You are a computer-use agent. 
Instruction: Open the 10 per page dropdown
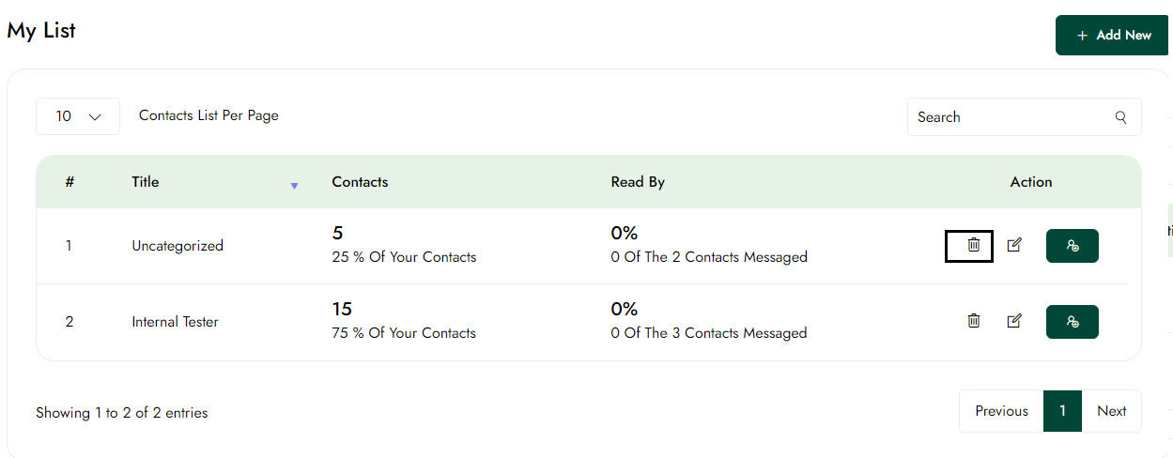[78, 116]
